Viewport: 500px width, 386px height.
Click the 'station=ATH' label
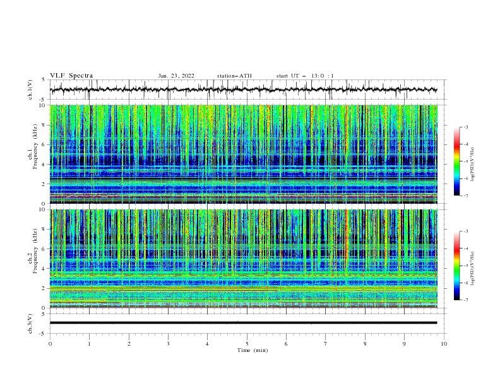click(234, 76)
